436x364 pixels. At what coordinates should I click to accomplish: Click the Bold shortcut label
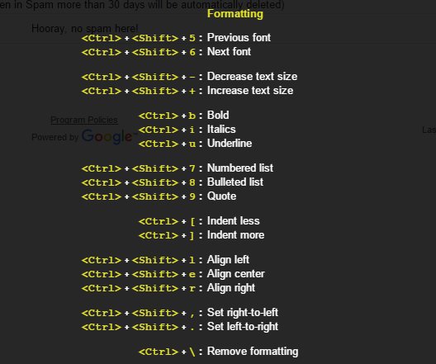tap(218, 115)
